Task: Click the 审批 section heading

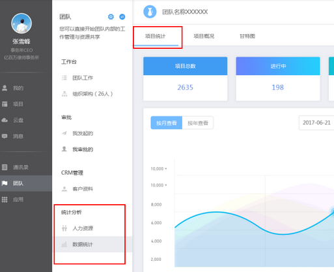Action: click(x=66, y=117)
